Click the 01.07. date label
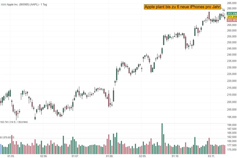 [x=75, y=156]
